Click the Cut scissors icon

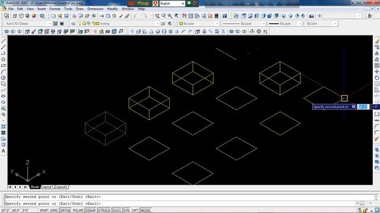tap(102, 16)
